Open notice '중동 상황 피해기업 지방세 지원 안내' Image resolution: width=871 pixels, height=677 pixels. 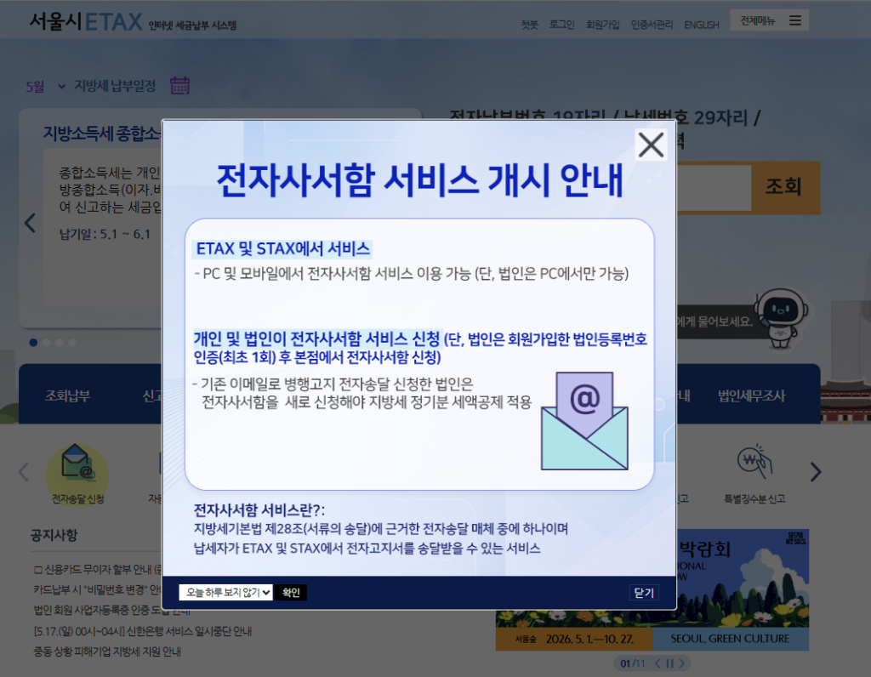click(107, 651)
